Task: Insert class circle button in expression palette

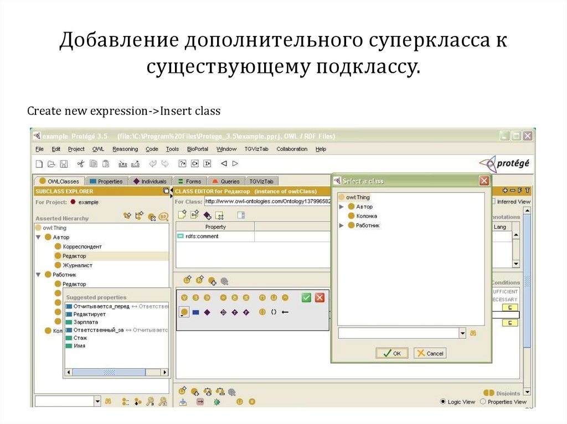Action: 184,312
